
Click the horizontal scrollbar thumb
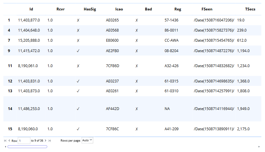27,147
